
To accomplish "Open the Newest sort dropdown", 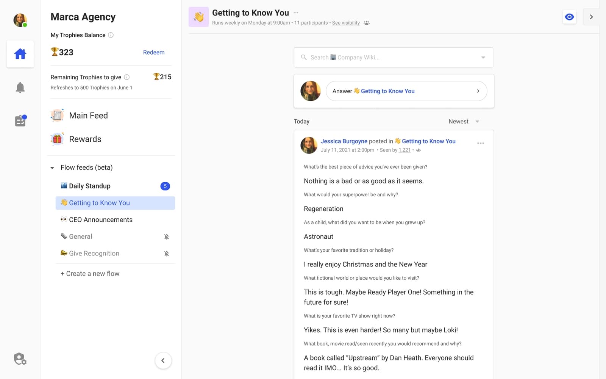I will point(464,121).
